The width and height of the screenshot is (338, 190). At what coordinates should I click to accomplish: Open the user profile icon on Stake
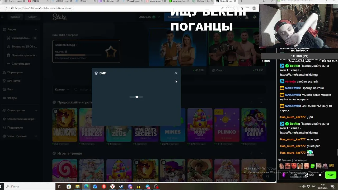[247, 17]
